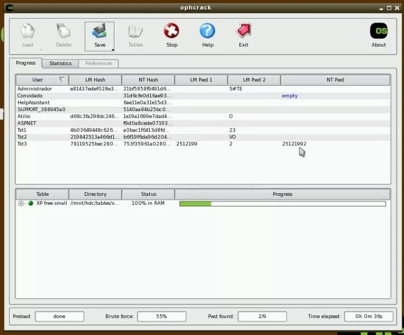This screenshot has width=404, height=335.
Task: Select the ASPNET user row
Action: (x=203, y=123)
